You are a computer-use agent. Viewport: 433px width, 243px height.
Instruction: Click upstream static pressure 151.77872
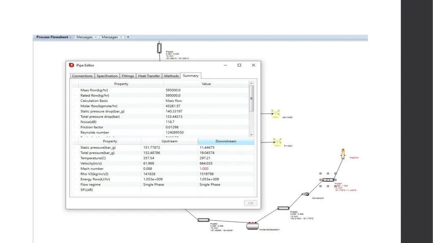coord(152,147)
